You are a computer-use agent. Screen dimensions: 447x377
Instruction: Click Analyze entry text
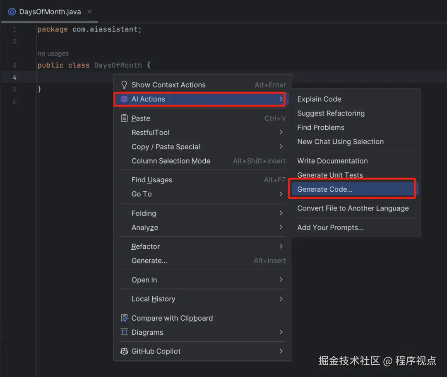click(144, 228)
